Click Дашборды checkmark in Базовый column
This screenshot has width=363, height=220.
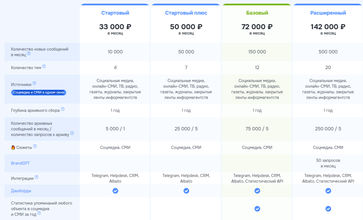pos(257,191)
